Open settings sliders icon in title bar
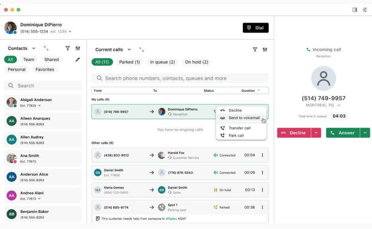 (364, 10)
